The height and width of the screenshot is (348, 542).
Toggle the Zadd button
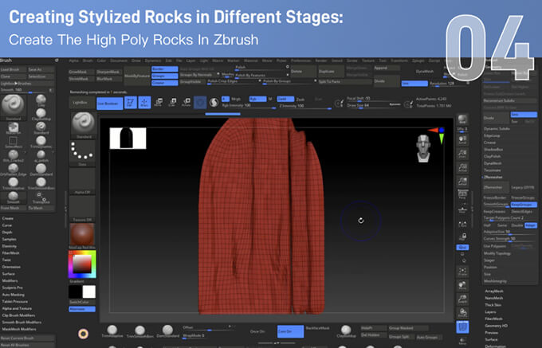[x=285, y=99]
